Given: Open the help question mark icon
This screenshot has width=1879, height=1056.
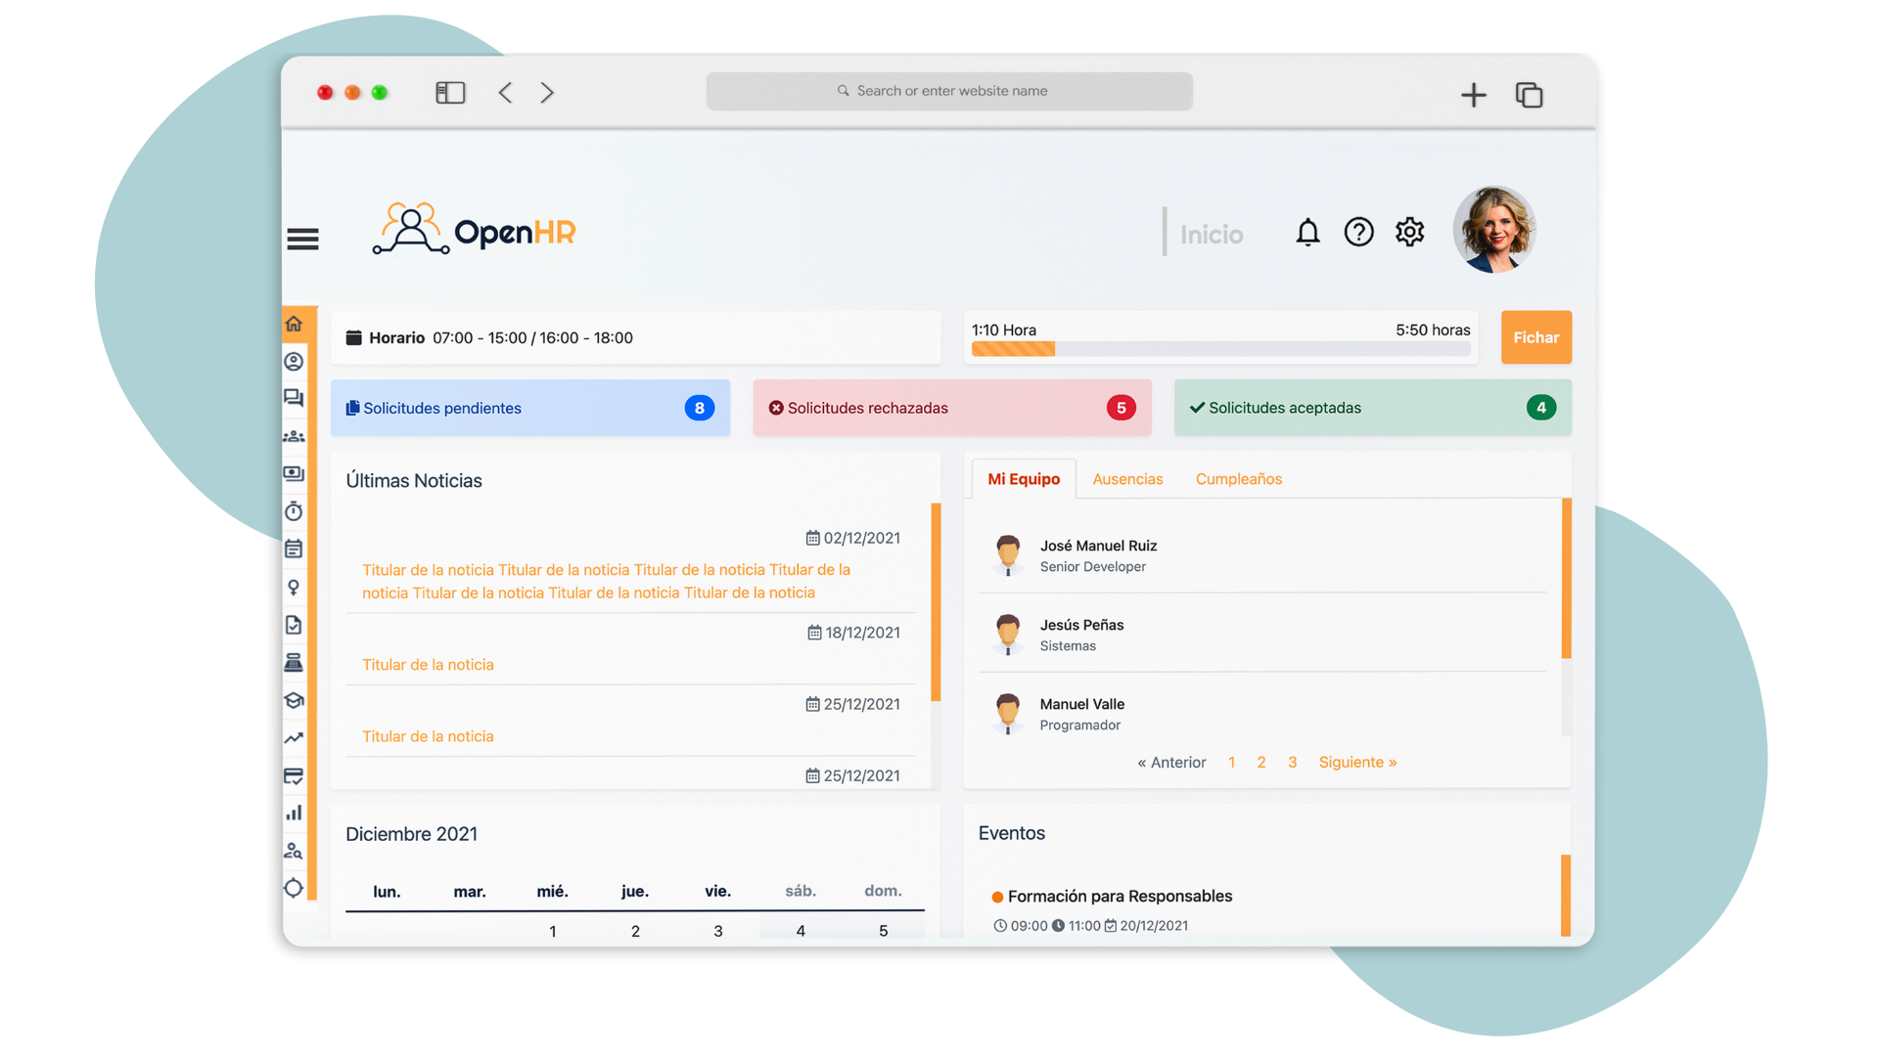Looking at the screenshot, I should [x=1358, y=233].
